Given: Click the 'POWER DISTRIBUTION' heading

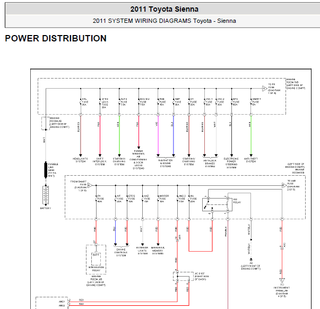Looking at the screenshot, I should (56, 38).
